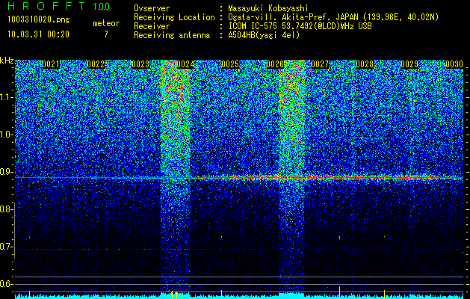Click the time label 0027
This screenshot has height=299, width=470.
320,64
